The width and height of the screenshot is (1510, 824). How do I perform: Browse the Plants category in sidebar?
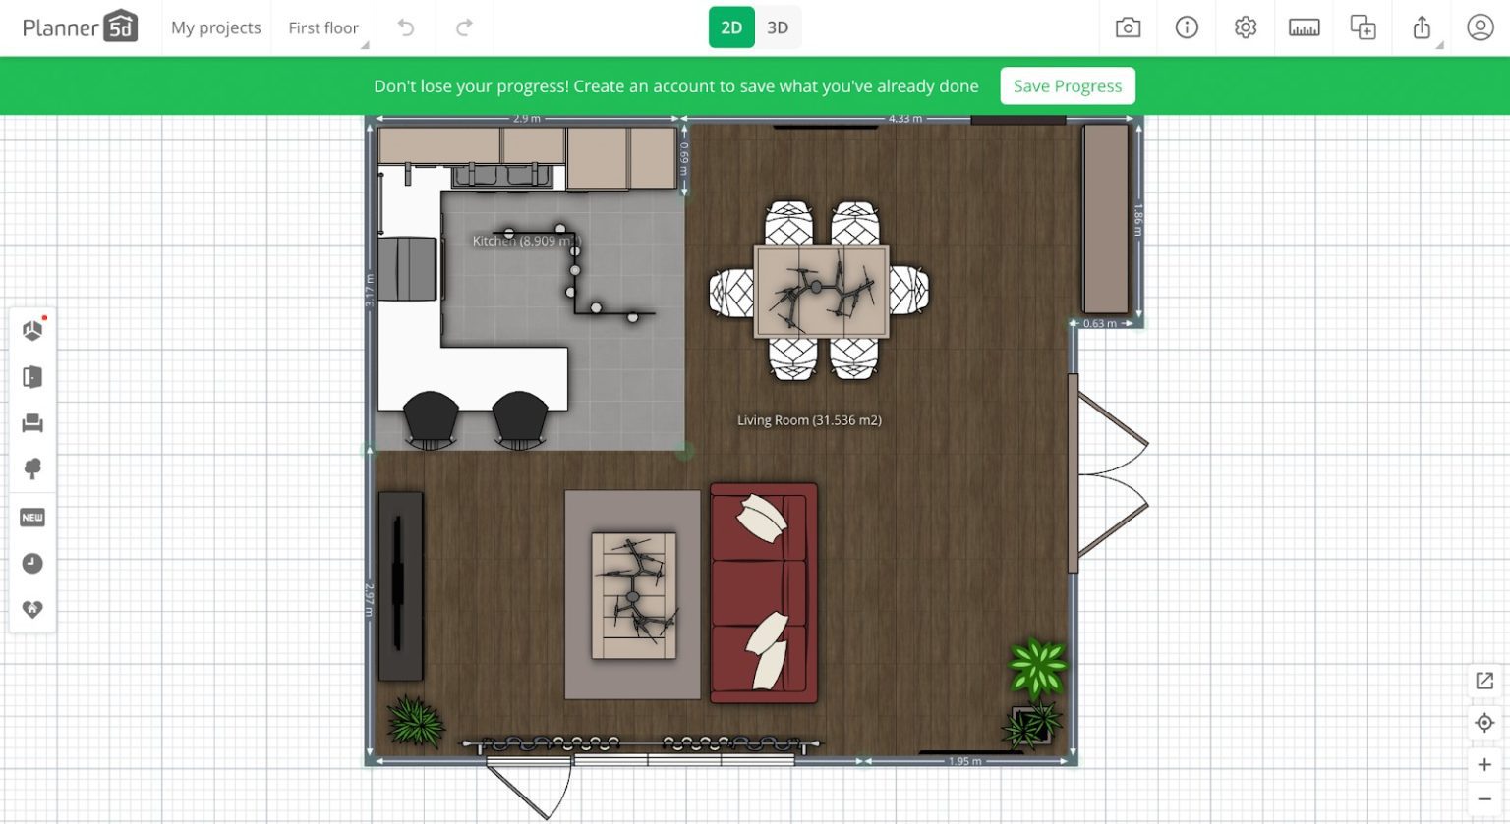(32, 469)
